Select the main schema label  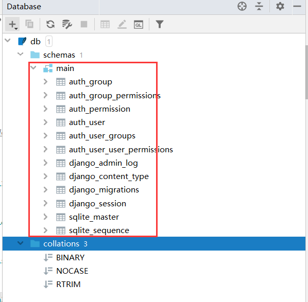[x=65, y=68]
